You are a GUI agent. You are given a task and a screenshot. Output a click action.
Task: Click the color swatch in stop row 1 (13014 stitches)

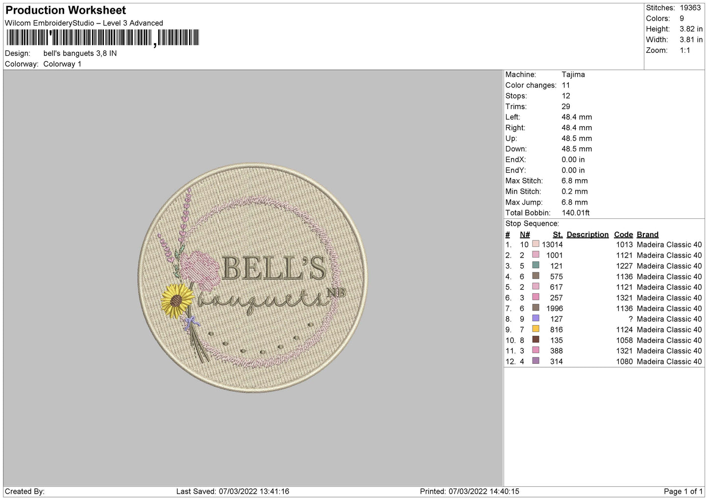pyautogui.click(x=536, y=244)
